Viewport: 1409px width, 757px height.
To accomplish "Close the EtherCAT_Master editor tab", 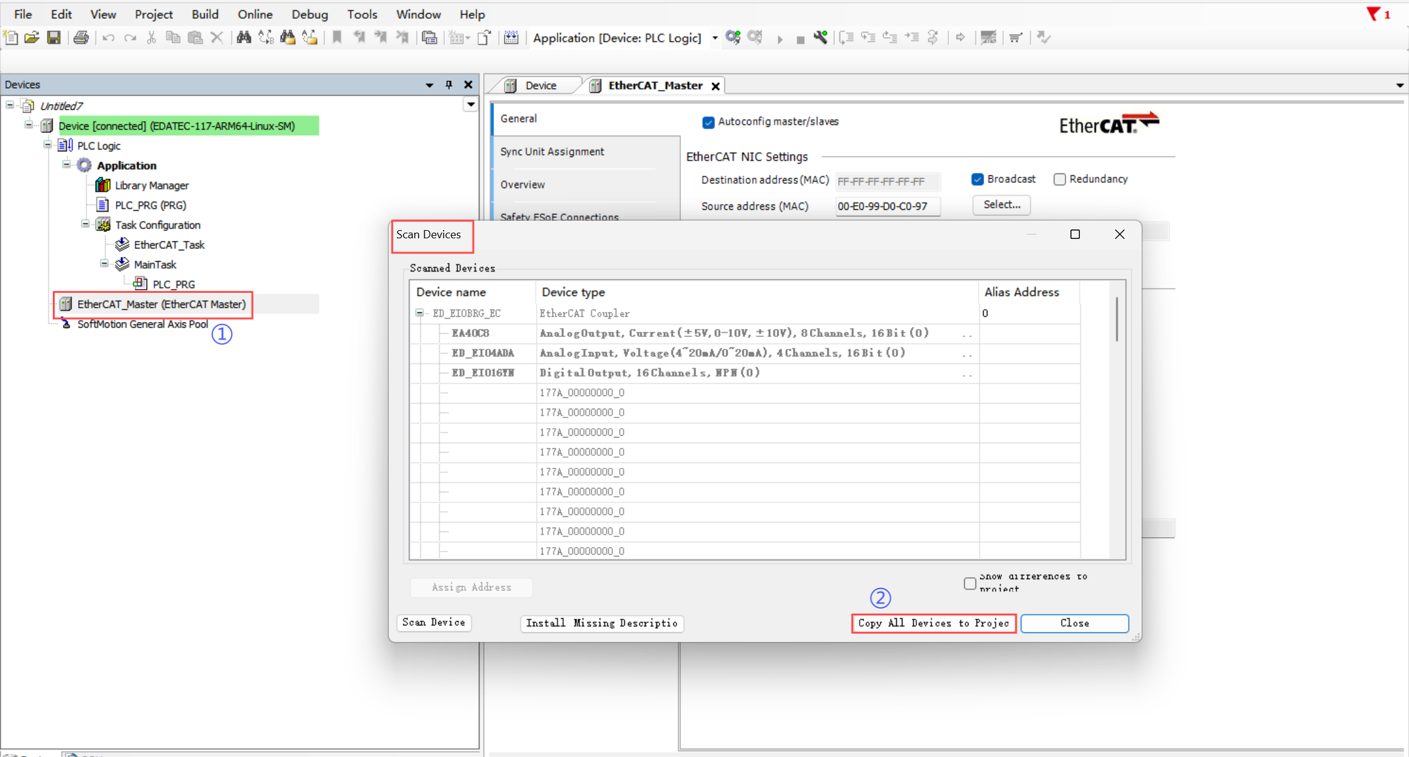I will (x=716, y=86).
